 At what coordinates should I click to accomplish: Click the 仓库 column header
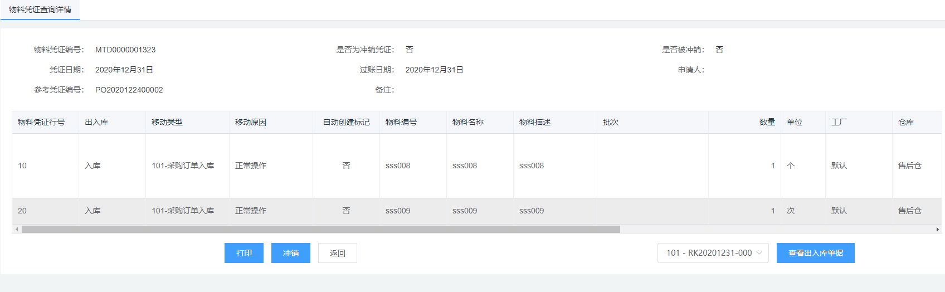pyautogui.click(x=906, y=122)
